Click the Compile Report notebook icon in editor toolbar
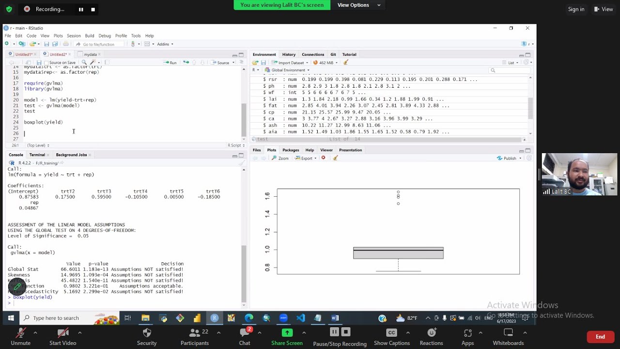 [x=107, y=63]
